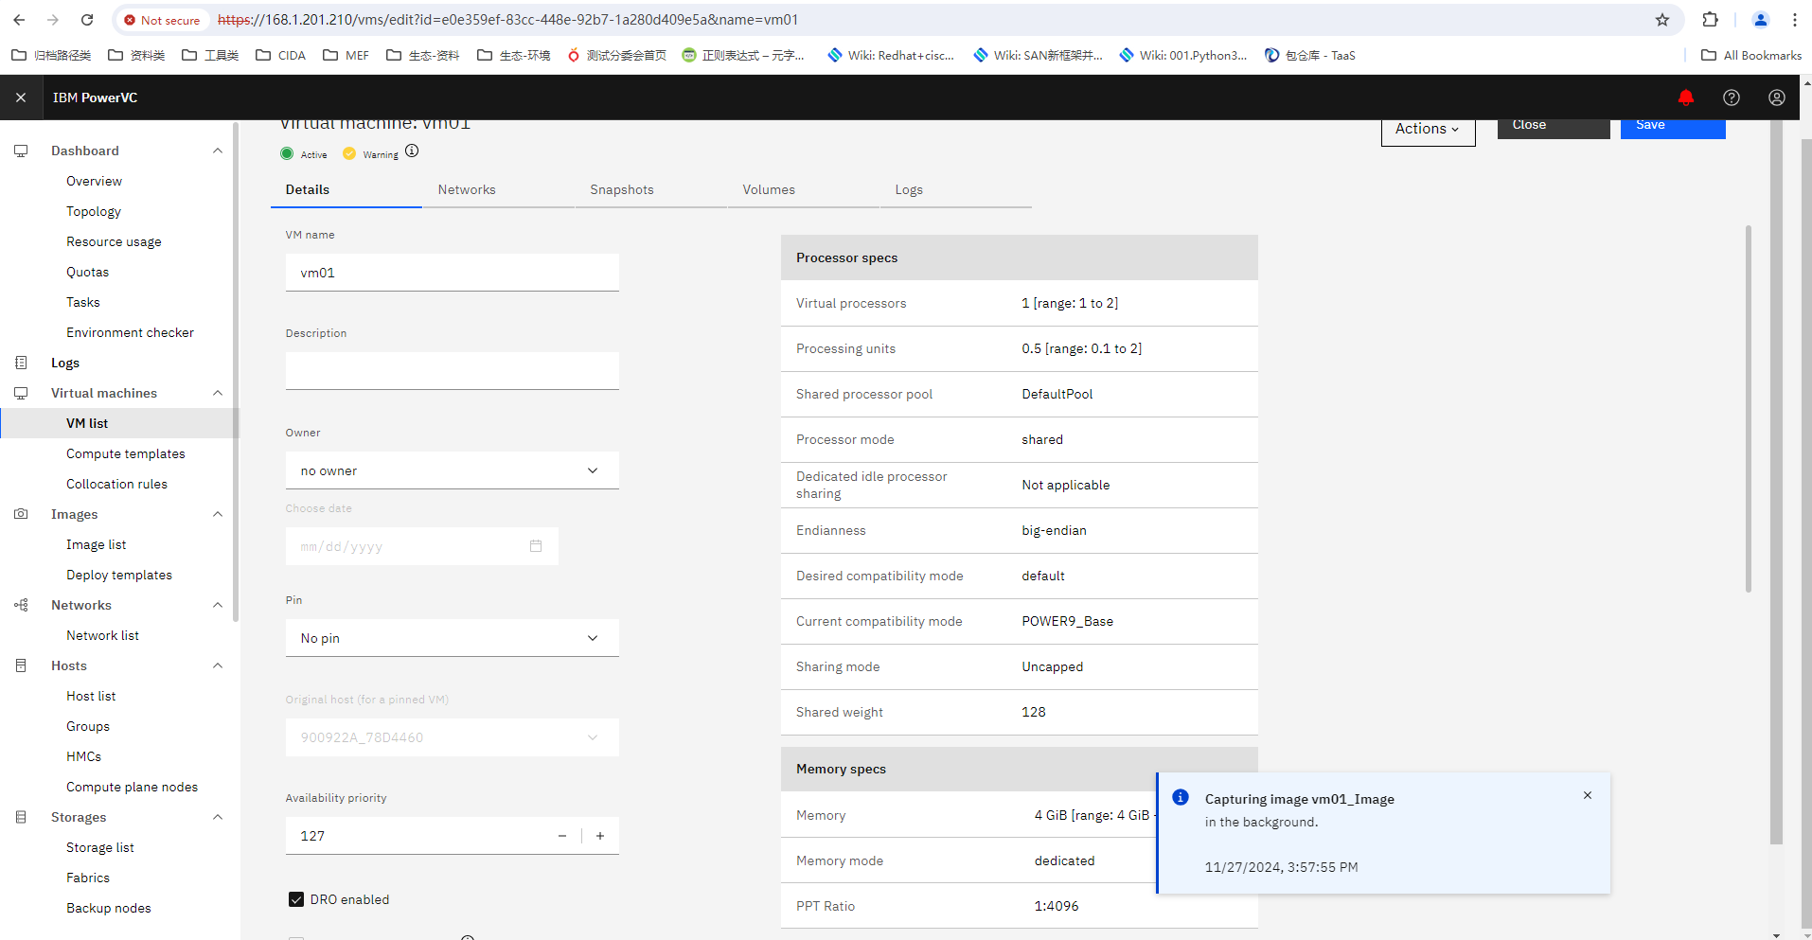Collapse the Networks section chevron

coord(218,605)
